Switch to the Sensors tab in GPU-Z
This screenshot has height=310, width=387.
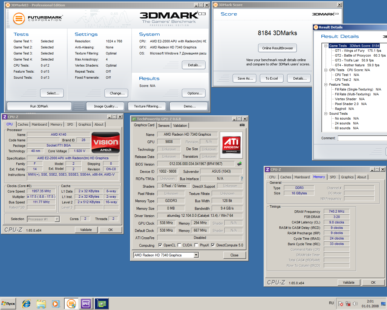[164, 126]
